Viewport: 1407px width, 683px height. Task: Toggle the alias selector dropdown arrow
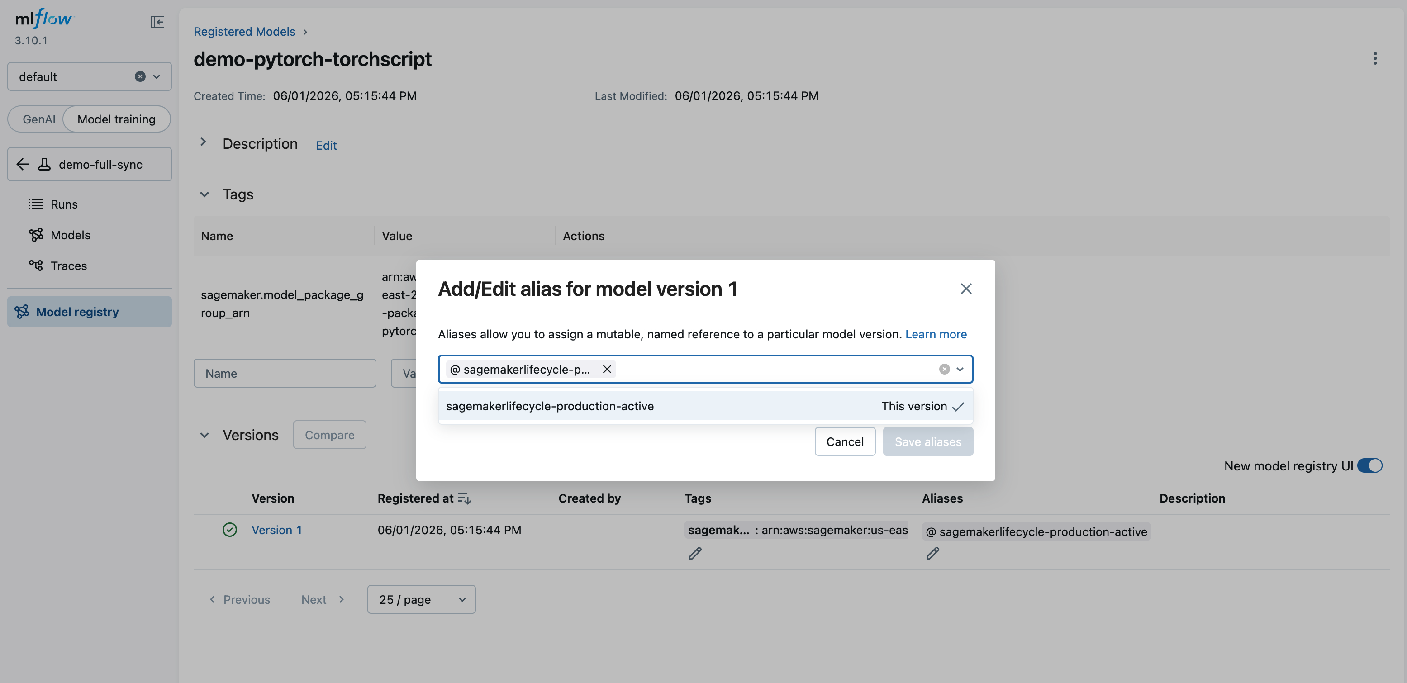point(960,370)
